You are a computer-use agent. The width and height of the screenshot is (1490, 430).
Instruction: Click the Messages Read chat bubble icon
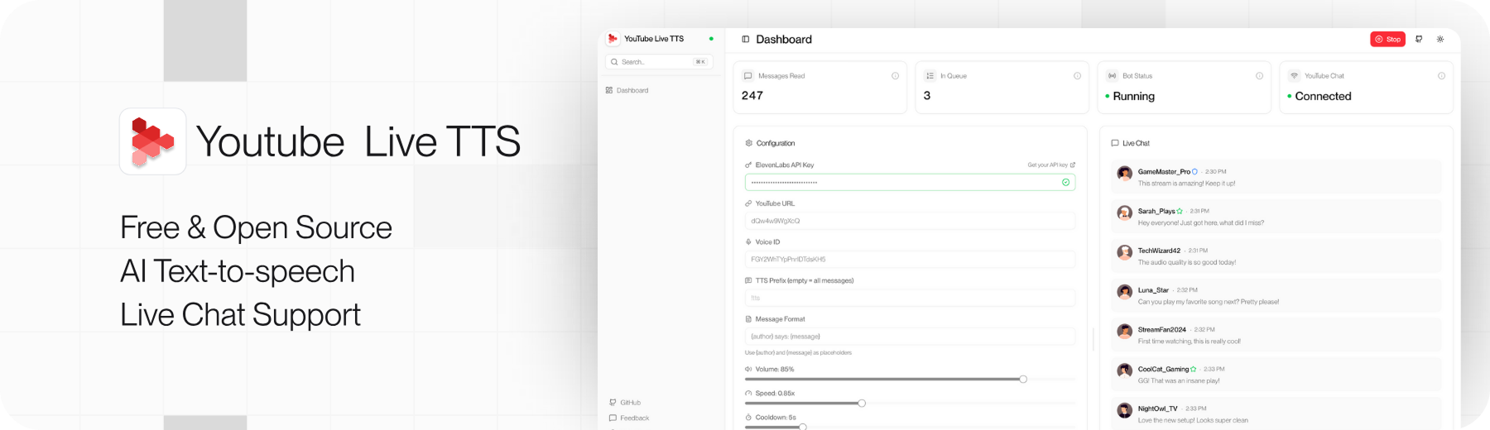tap(748, 75)
